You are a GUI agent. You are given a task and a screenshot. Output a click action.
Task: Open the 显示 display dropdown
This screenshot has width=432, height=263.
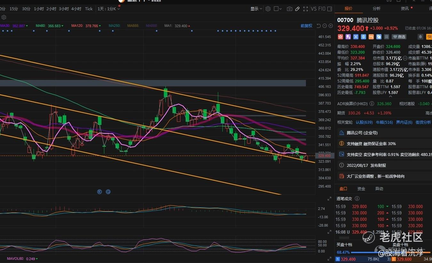point(256,9)
